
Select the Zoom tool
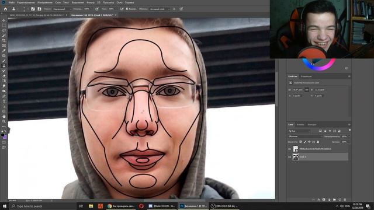4,121
